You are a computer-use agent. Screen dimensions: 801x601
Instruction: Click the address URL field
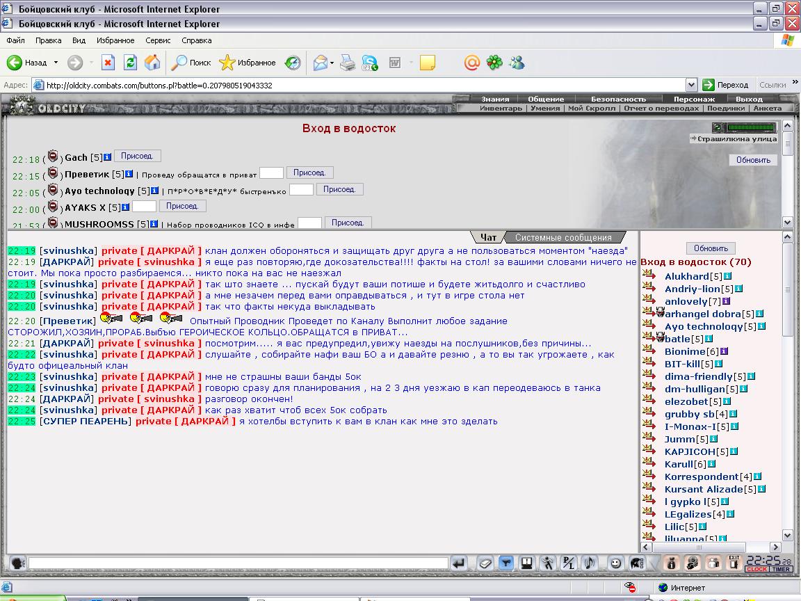point(357,85)
